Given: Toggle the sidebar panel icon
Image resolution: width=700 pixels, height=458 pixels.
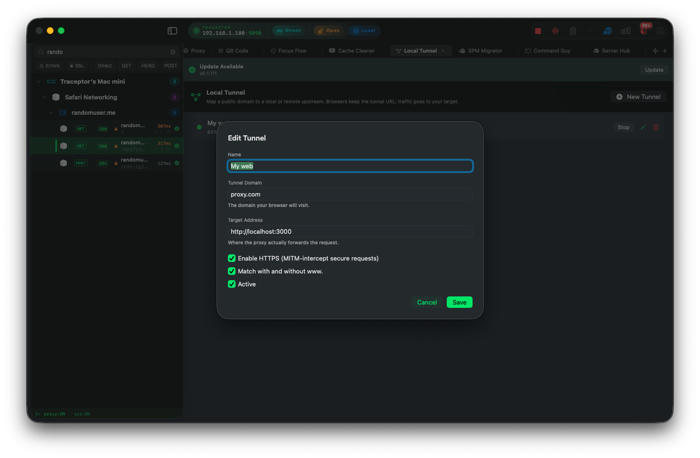Looking at the screenshot, I should pos(172,31).
